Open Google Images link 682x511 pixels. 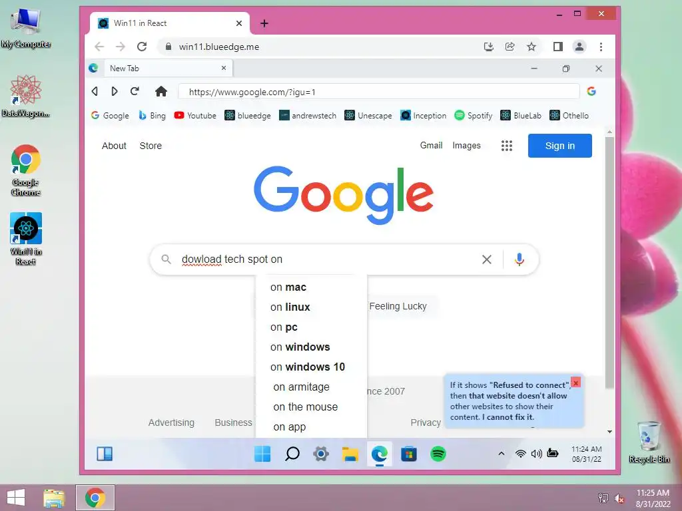pos(466,146)
